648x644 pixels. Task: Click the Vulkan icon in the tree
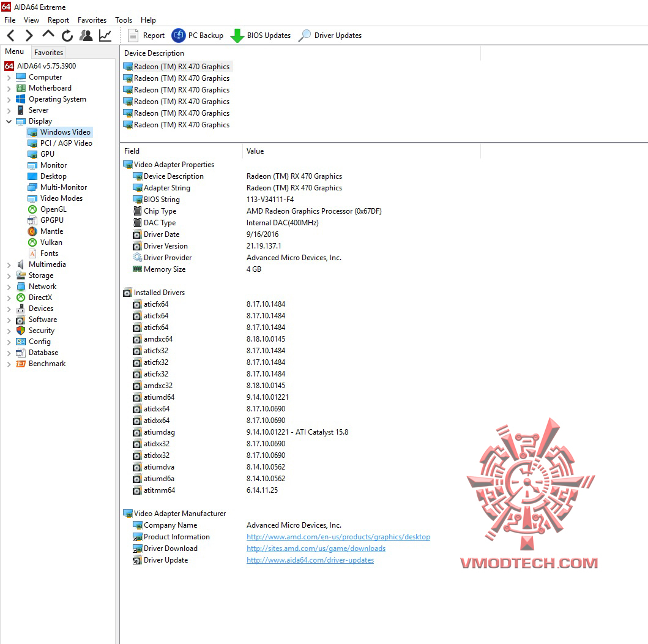pos(32,242)
